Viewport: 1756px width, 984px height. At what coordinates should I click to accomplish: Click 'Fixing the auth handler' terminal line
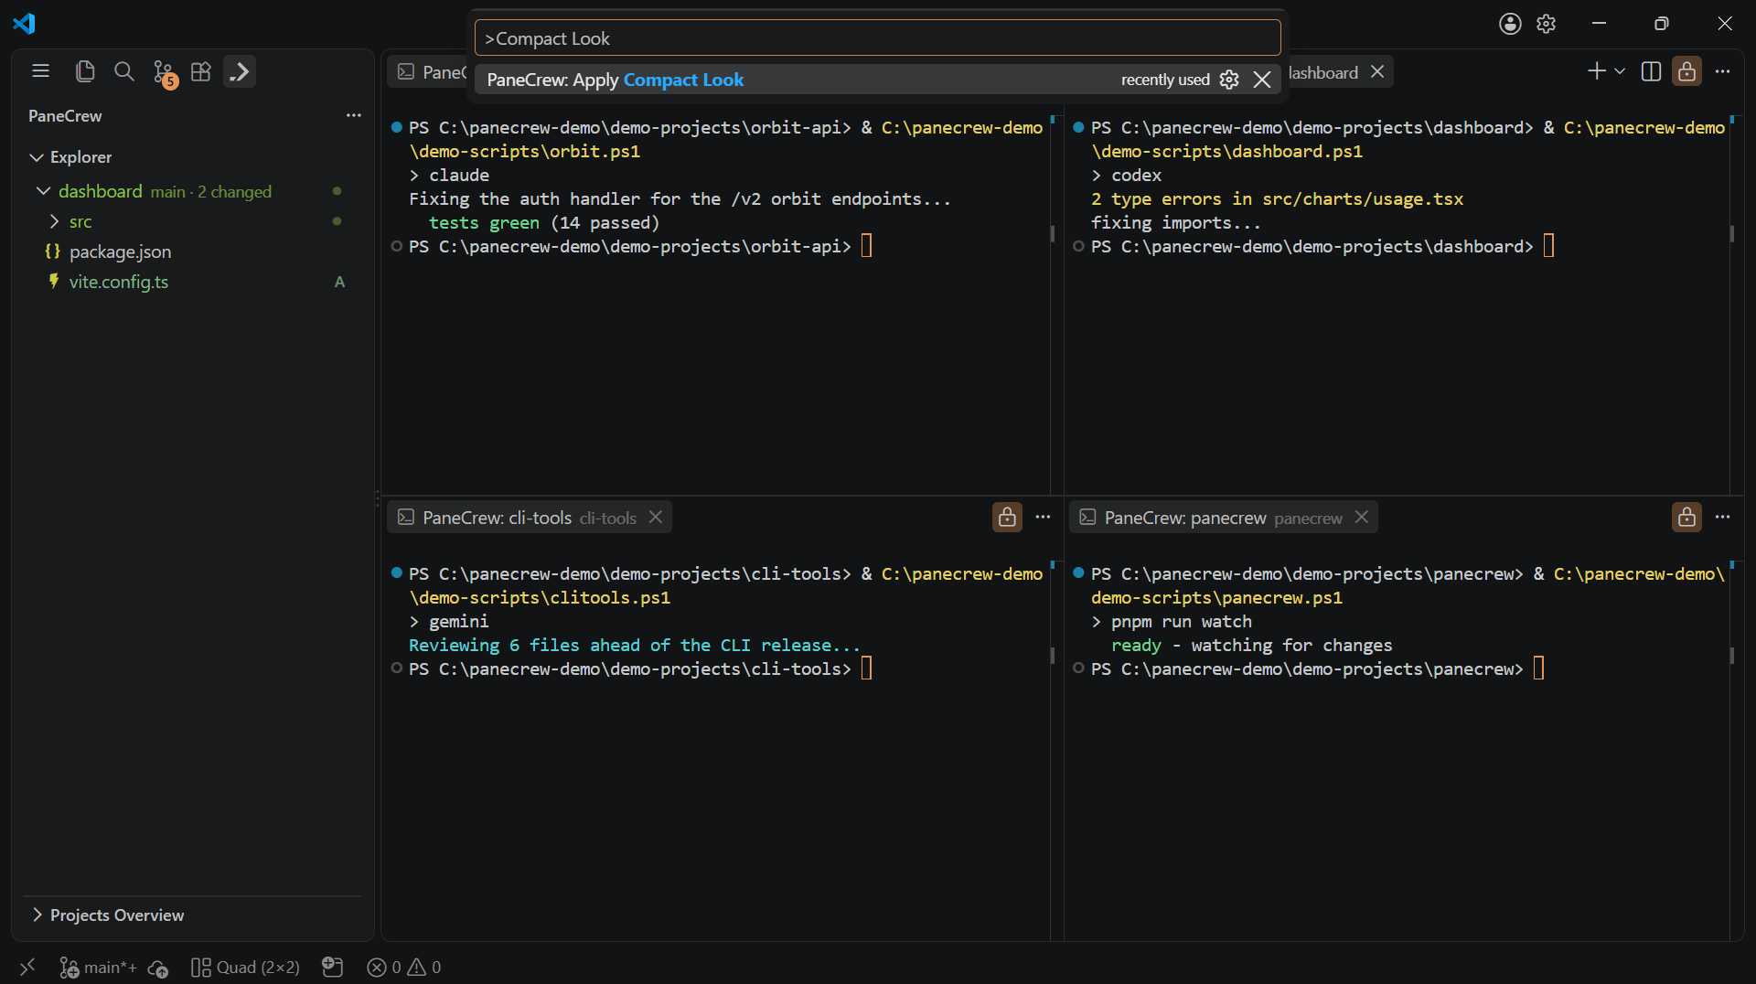point(680,198)
